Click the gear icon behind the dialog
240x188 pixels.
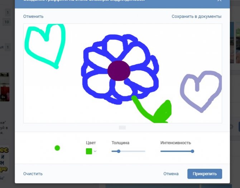click(x=231, y=127)
